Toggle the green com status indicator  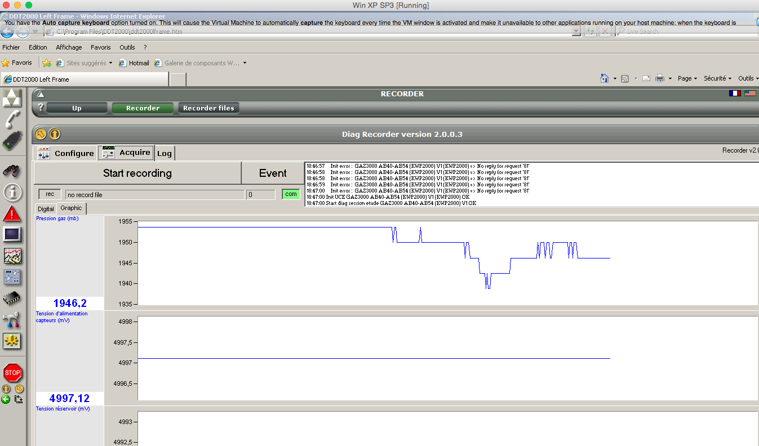tap(291, 194)
